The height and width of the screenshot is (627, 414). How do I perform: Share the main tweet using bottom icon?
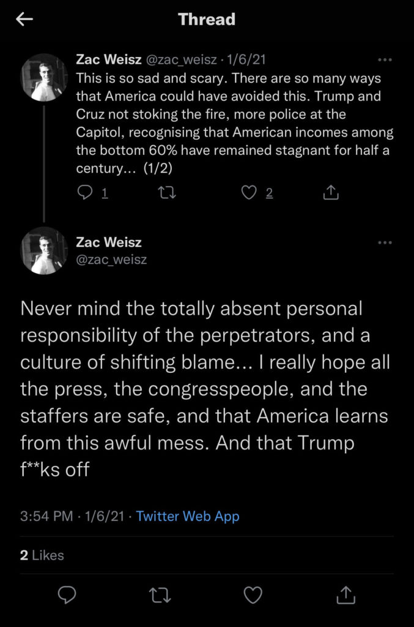[346, 595]
